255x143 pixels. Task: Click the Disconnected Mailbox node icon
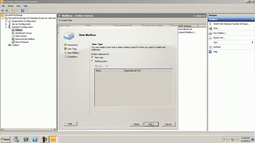pos(13,39)
